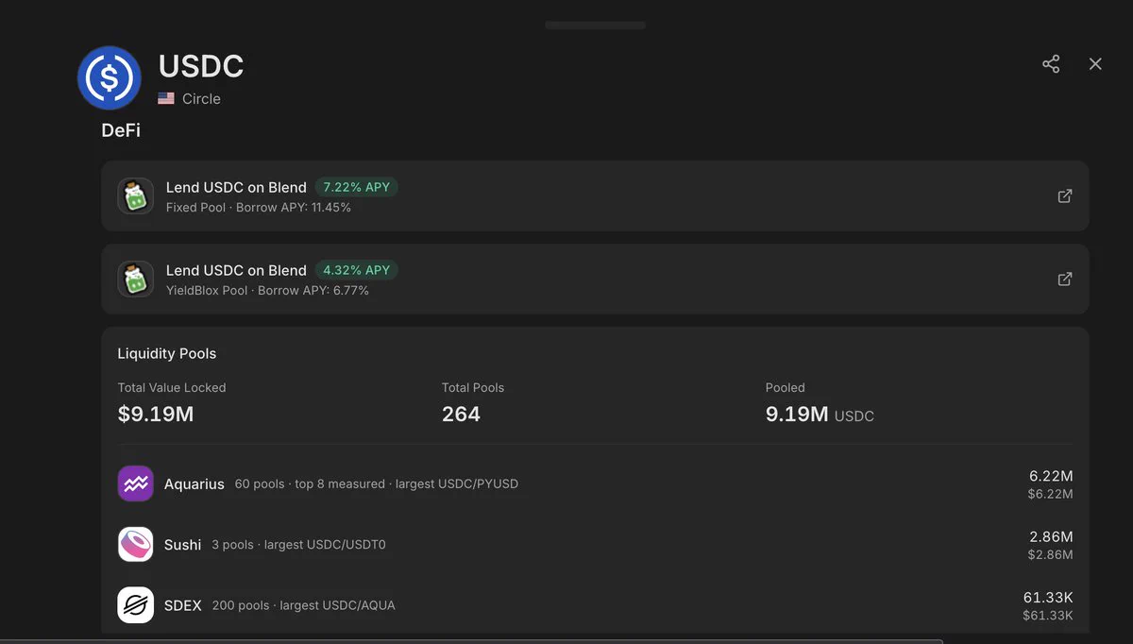1133x644 pixels.
Task: Click the Total Pools label
Action: point(473,387)
